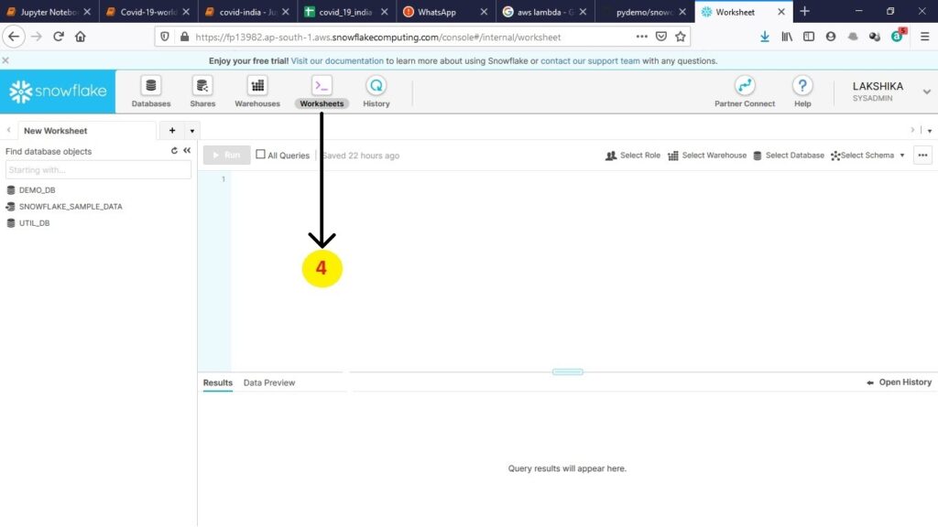
Task: Open the worksheet more options menu
Action: pyautogui.click(x=923, y=156)
